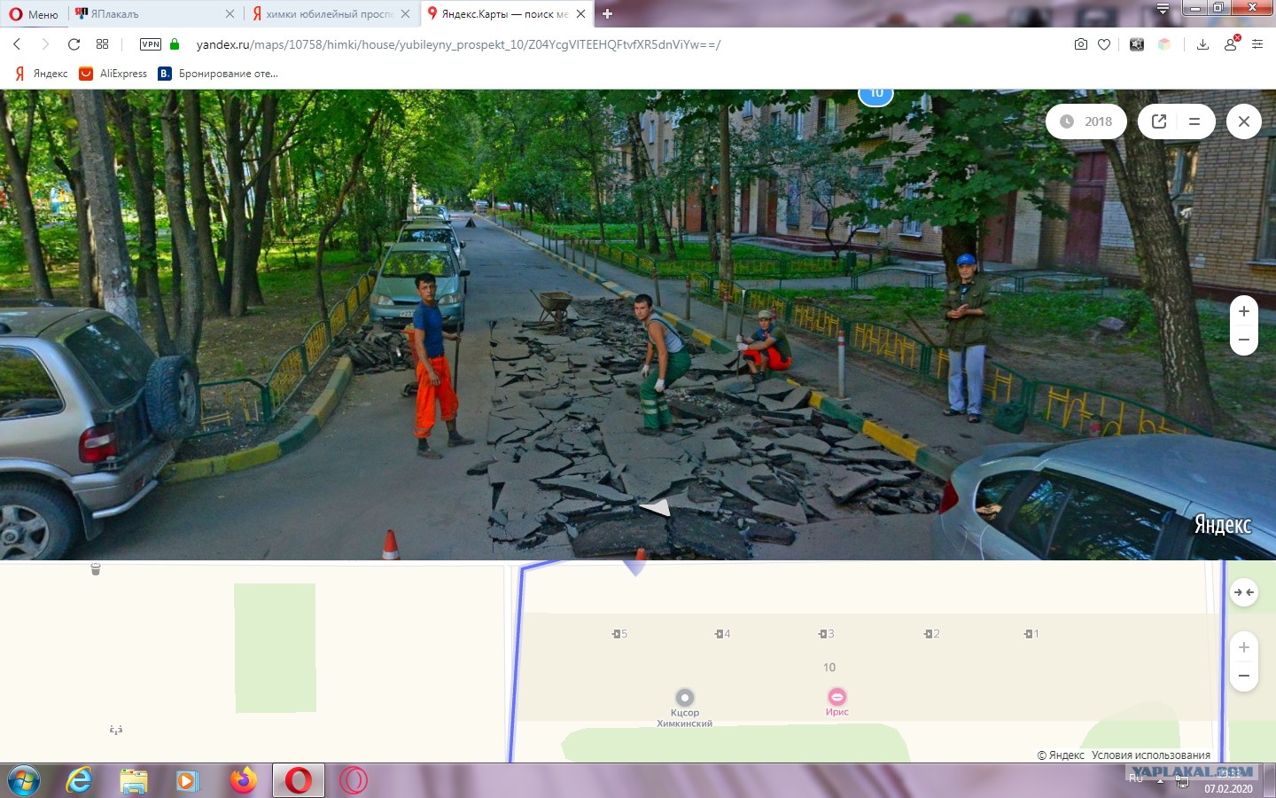1276x798 pixels.
Task: Click entrance 1 marker on map
Action: tap(1031, 634)
